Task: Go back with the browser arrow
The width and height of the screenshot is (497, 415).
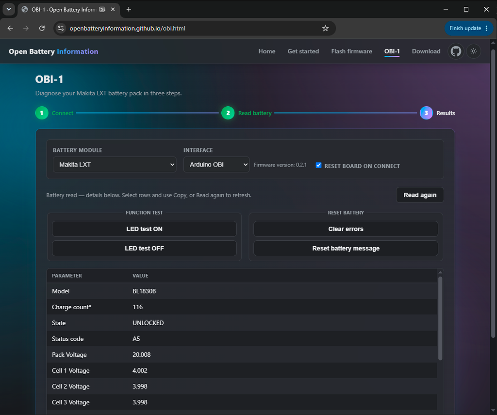Action: click(10, 28)
